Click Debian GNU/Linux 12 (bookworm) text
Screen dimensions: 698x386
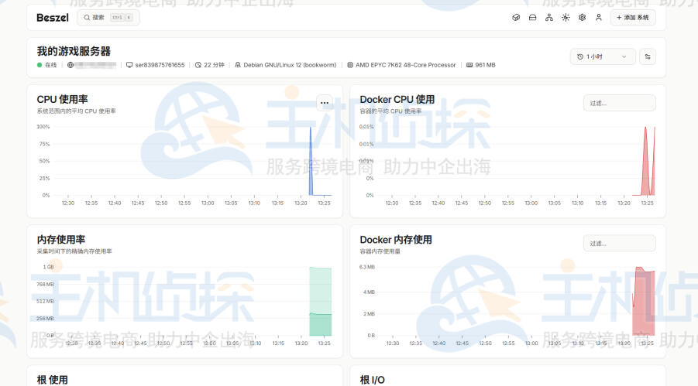[x=290, y=65]
